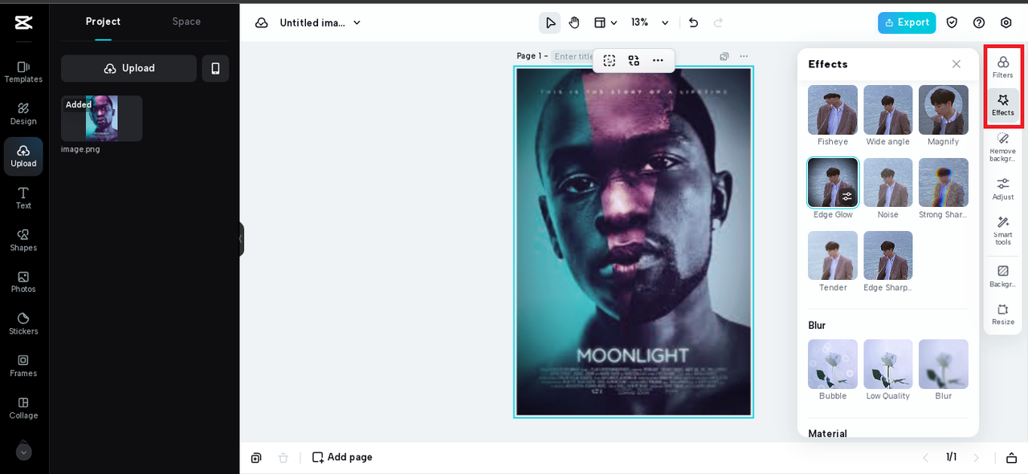Open the shield privacy icon
Screen dimensions: 1028x474
coord(952,22)
